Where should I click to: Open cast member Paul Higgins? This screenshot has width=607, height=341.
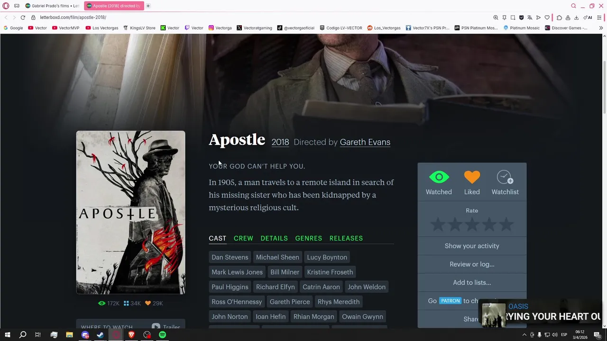230,287
